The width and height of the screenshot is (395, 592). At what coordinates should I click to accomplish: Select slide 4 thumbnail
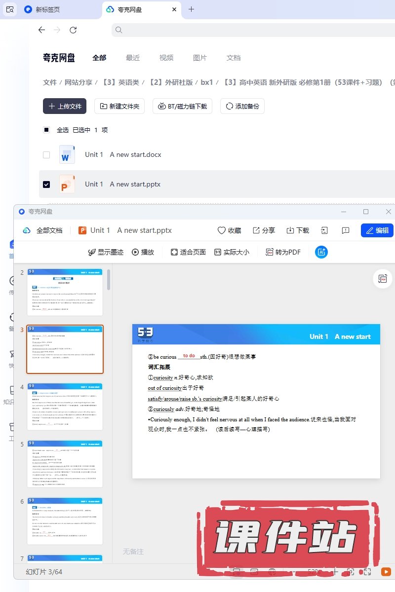pyautogui.click(x=65, y=407)
